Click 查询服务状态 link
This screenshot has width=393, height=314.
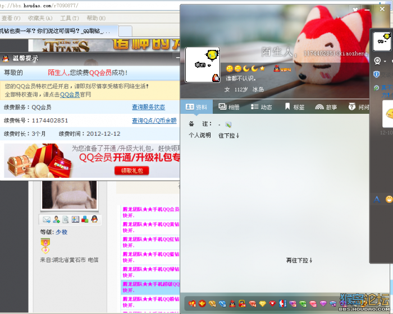coord(148,107)
